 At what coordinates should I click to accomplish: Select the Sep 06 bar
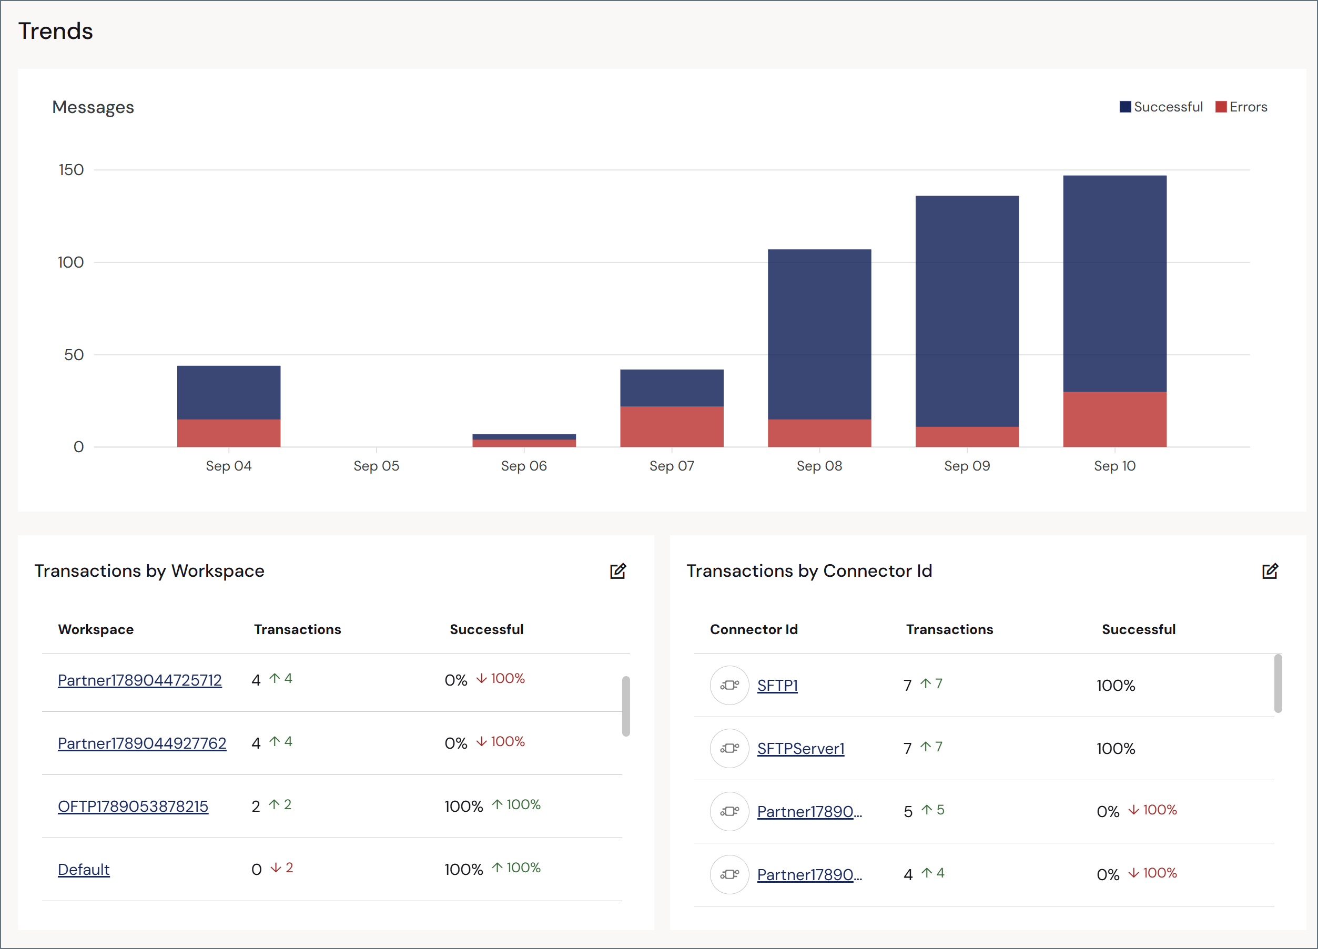[524, 441]
